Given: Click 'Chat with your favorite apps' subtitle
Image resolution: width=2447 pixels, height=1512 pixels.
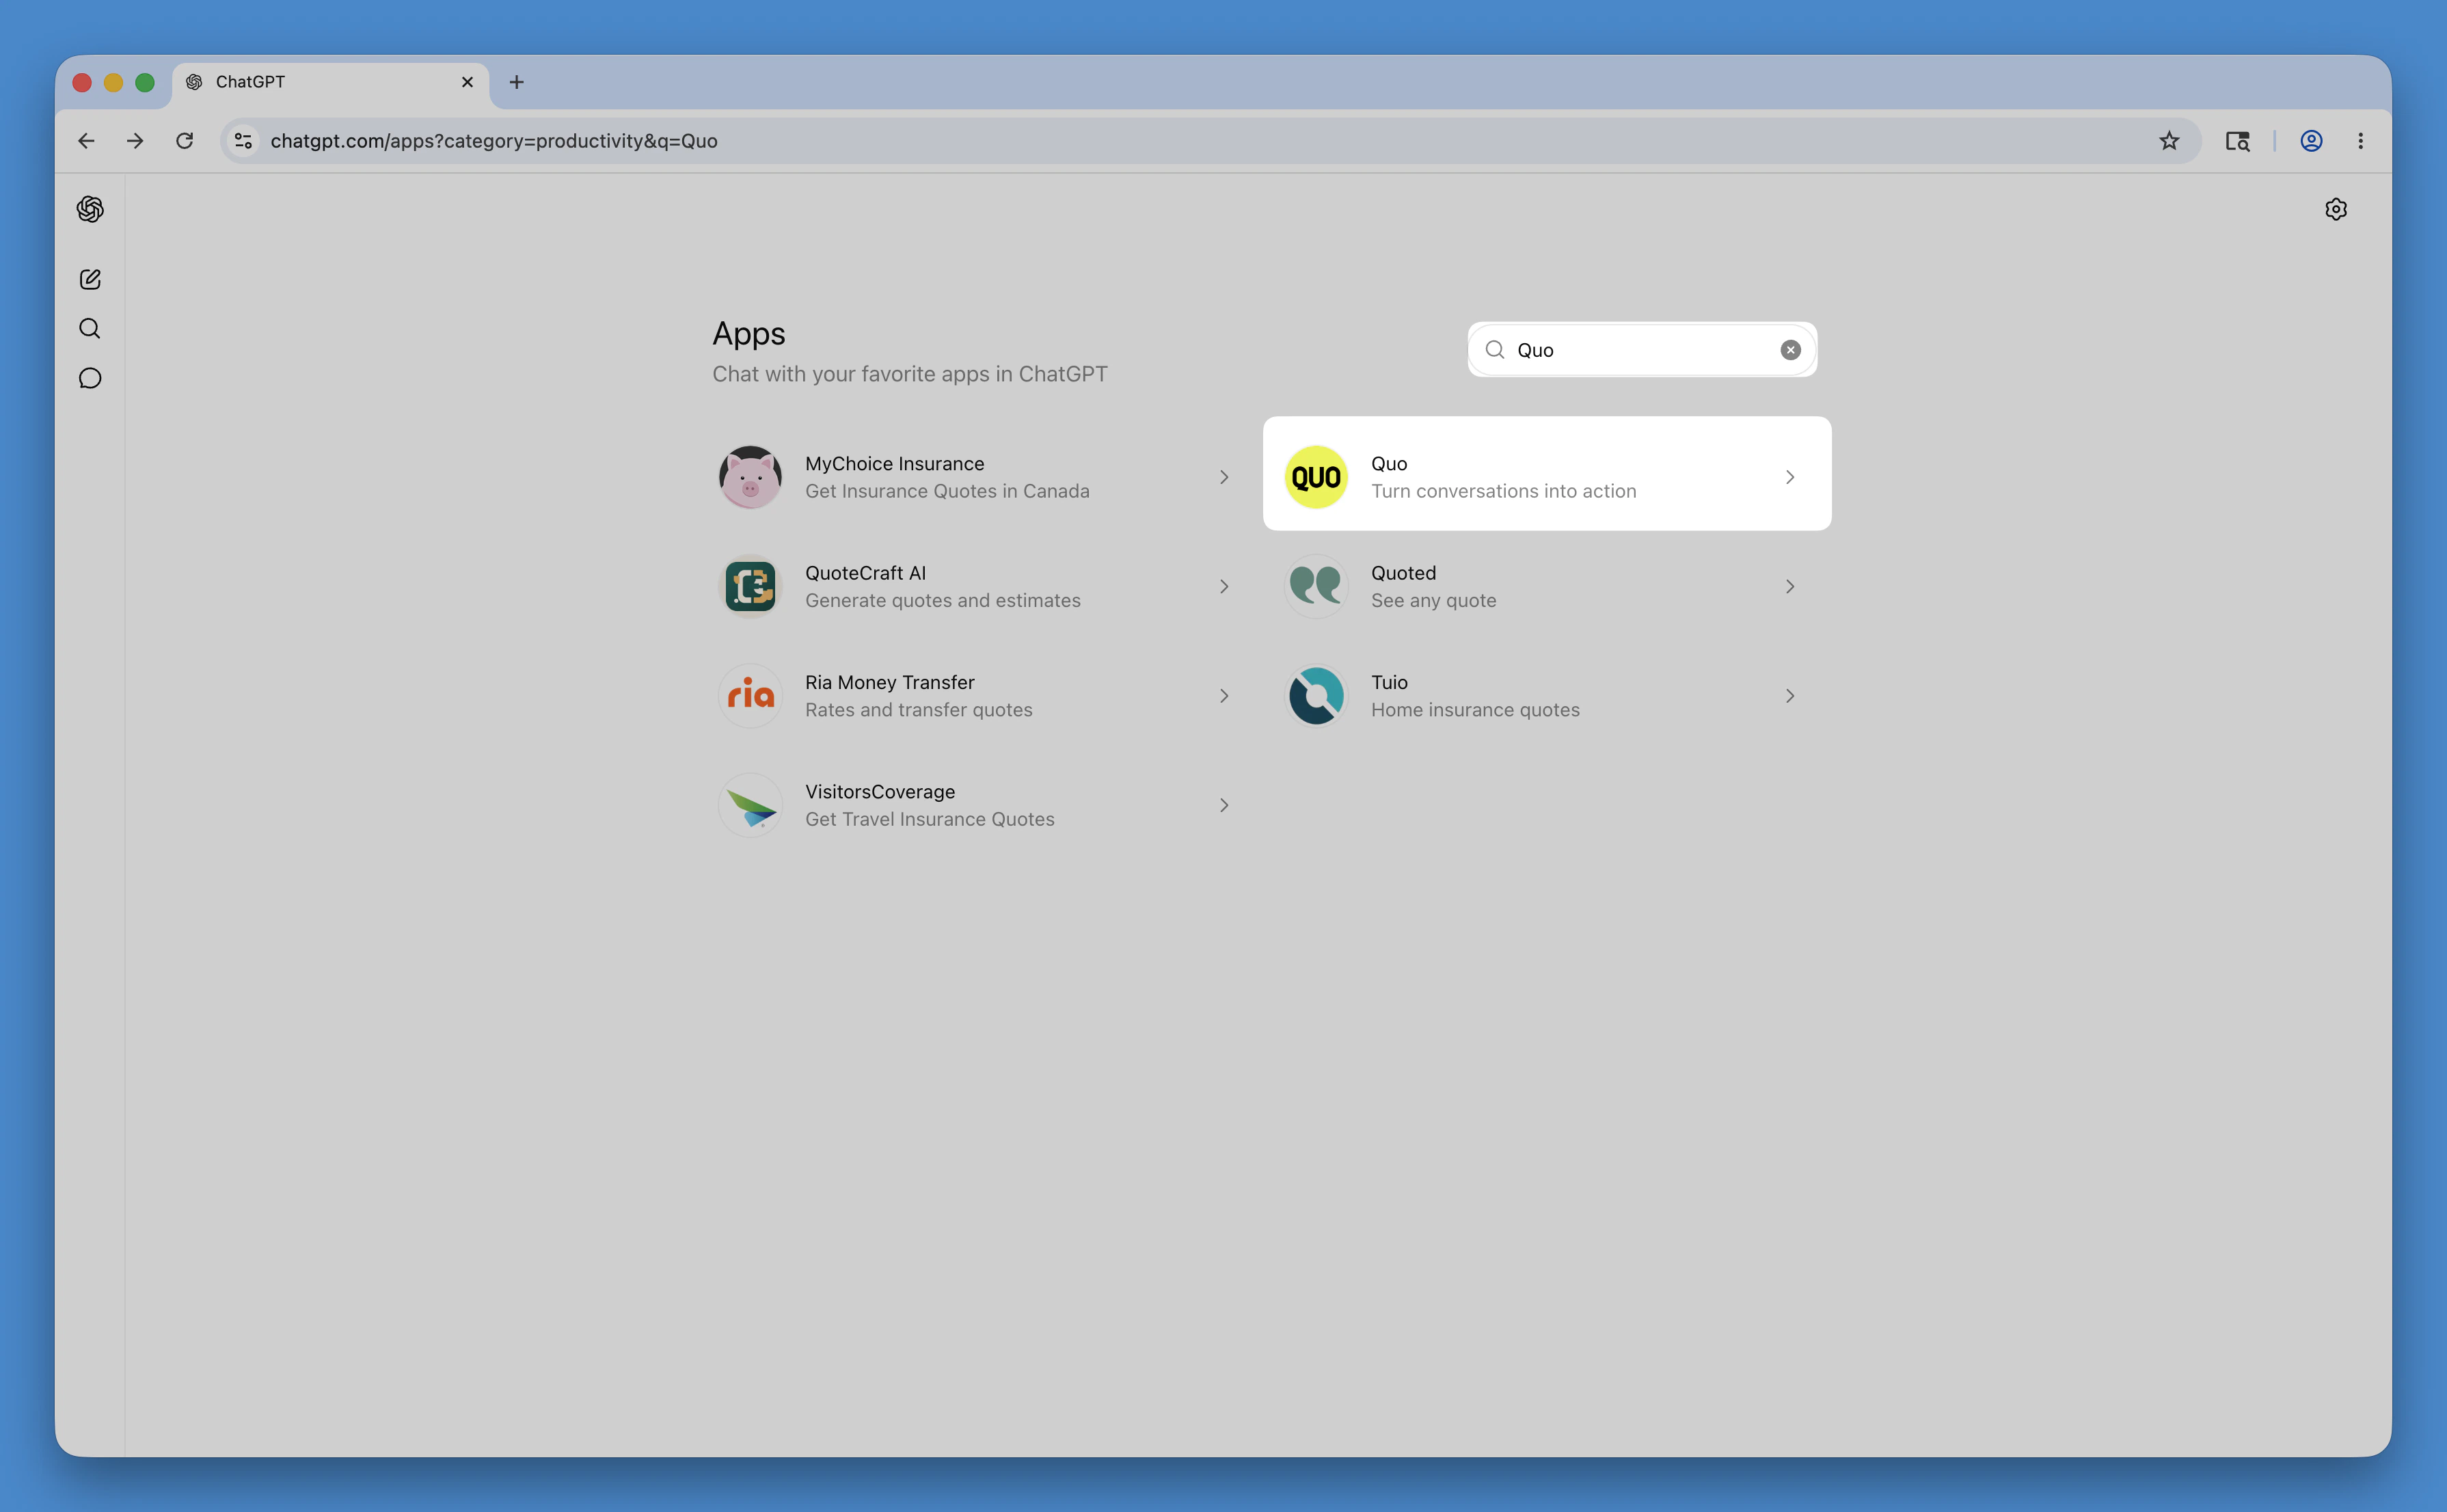Looking at the screenshot, I should click(x=909, y=374).
